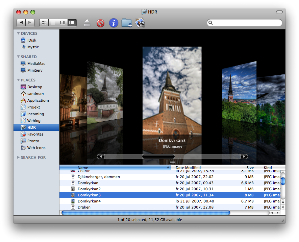This screenshot has height=242, width=299.
Task: Select Domkyrkan4 file in the list
Action: pos(89,201)
